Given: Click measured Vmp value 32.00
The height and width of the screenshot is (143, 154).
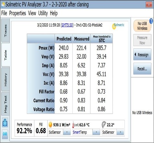Looking at the screenshot, I should pos(81,56).
